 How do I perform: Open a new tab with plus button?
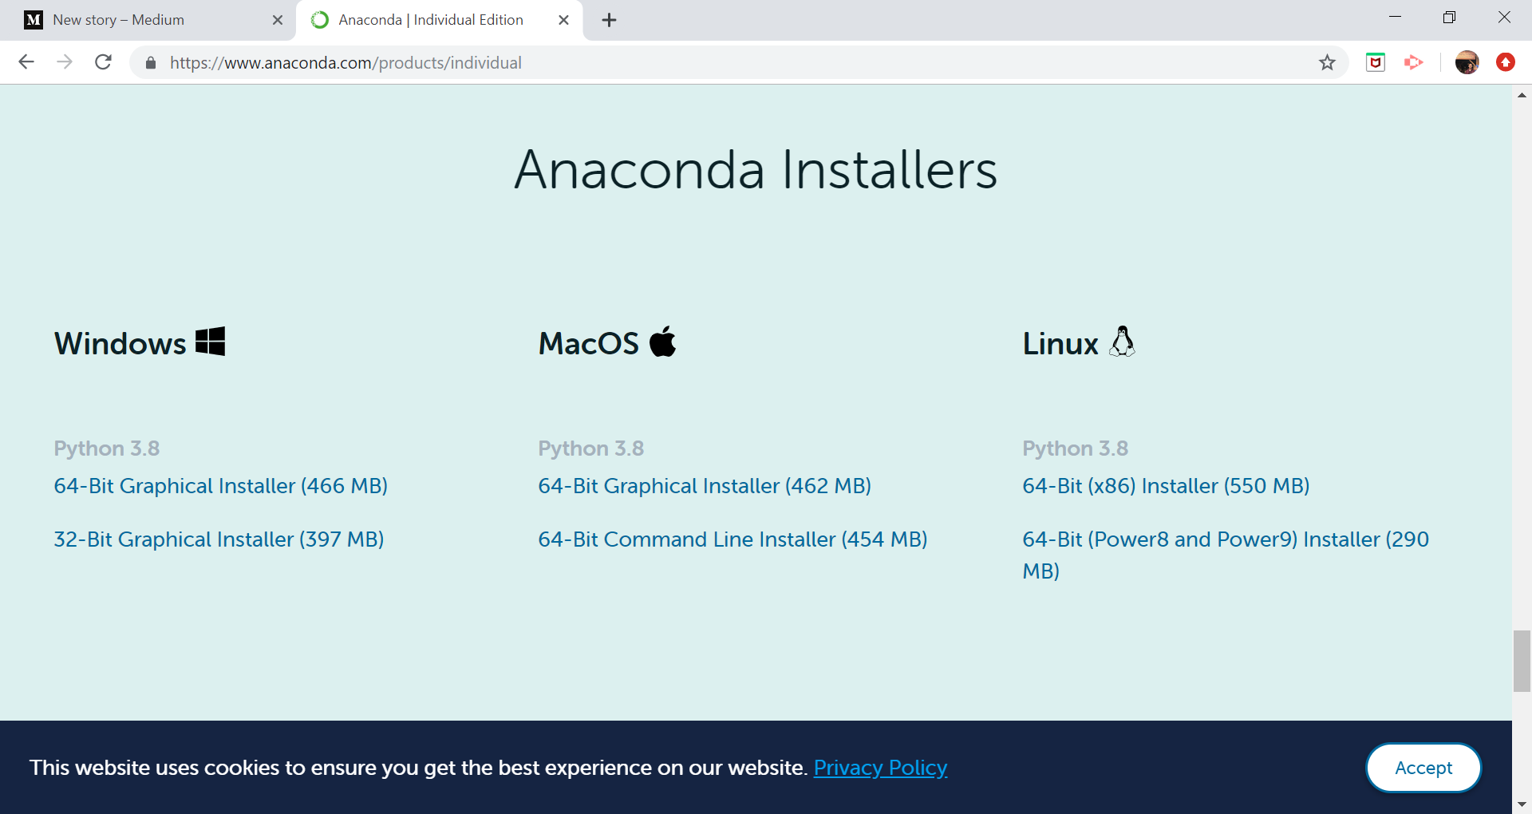coord(610,20)
